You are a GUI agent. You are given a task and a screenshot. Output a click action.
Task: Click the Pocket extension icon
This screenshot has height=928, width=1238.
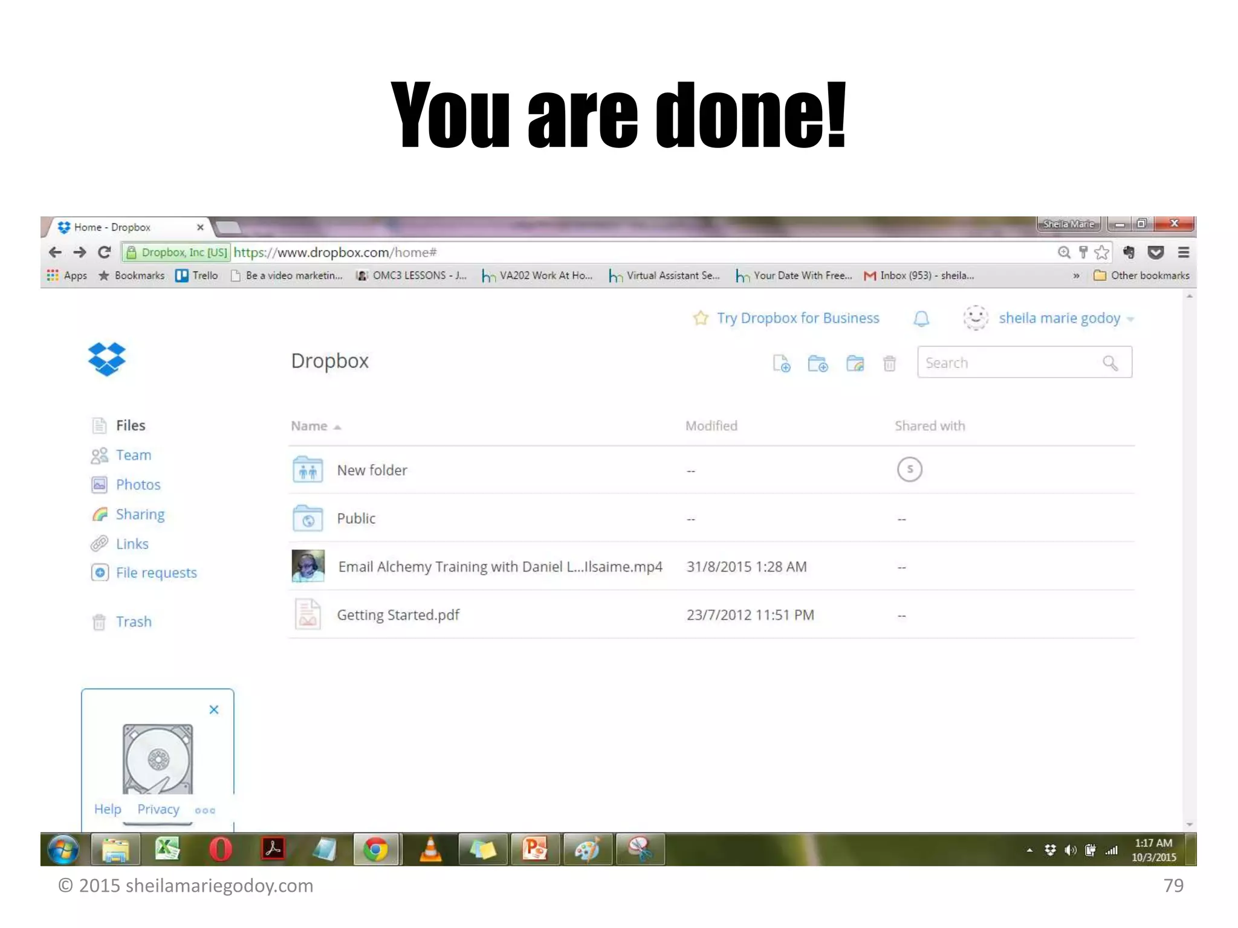click(1156, 252)
